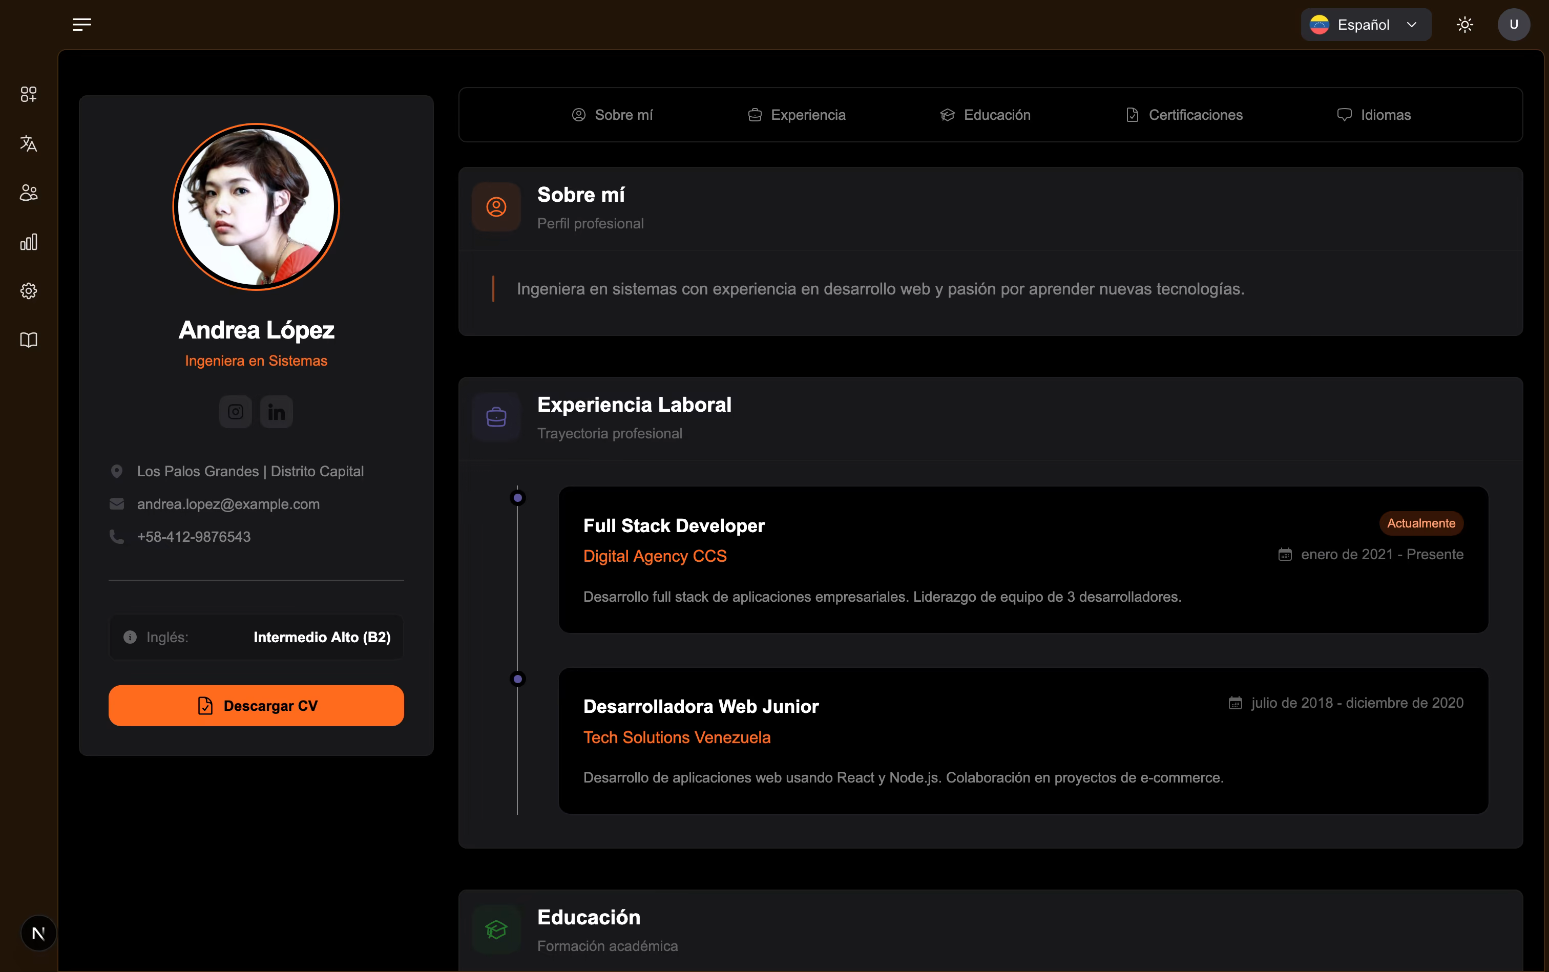The width and height of the screenshot is (1549, 972).
Task: Select the Desarrolladora Web Junior timeline dot
Action: pyautogui.click(x=518, y=679)
